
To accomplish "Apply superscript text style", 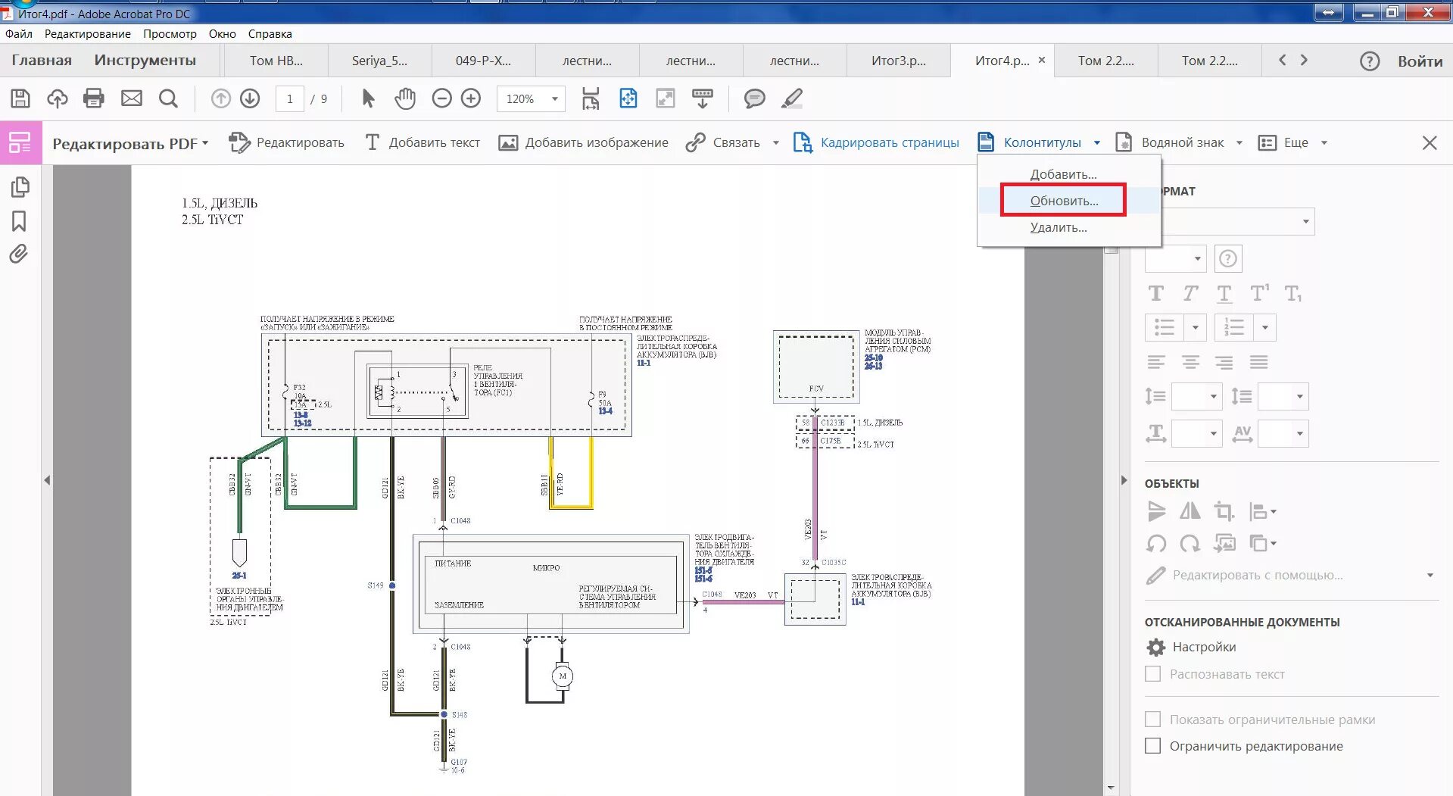I will pos(1260,293).
